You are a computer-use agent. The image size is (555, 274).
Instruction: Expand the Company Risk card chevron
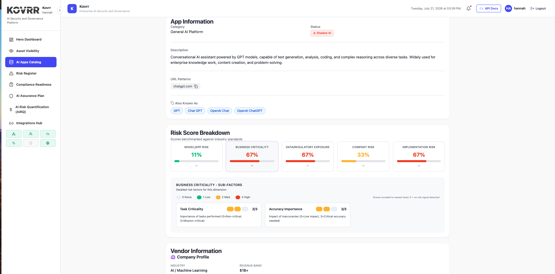click(363, 166)
